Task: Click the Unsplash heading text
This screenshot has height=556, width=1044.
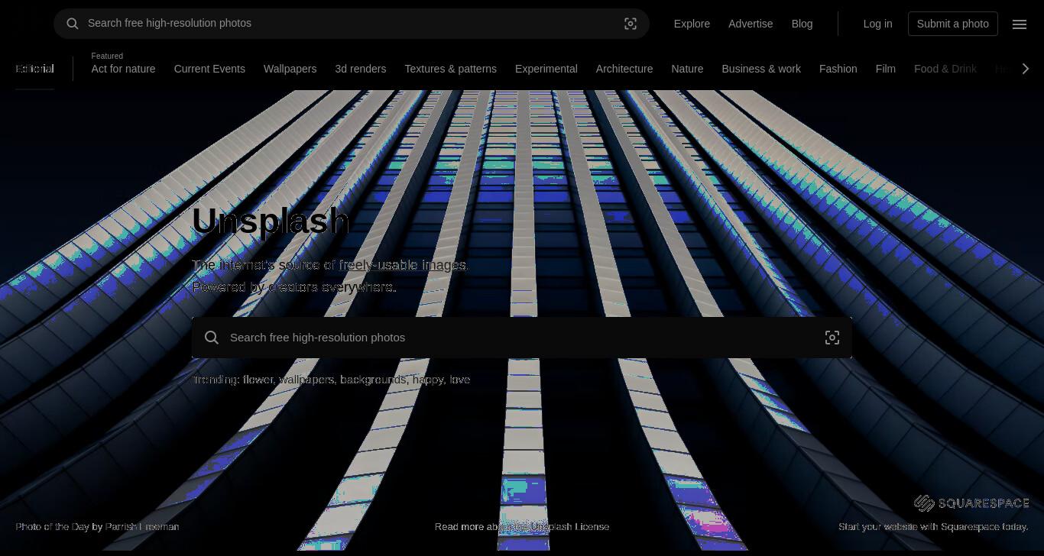Action: click(x=271, y=221)
